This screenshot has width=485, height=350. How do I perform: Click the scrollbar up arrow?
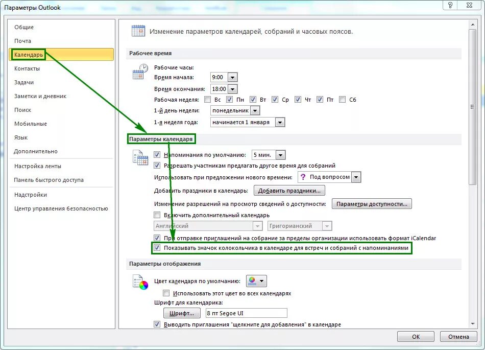click(472, 24)
